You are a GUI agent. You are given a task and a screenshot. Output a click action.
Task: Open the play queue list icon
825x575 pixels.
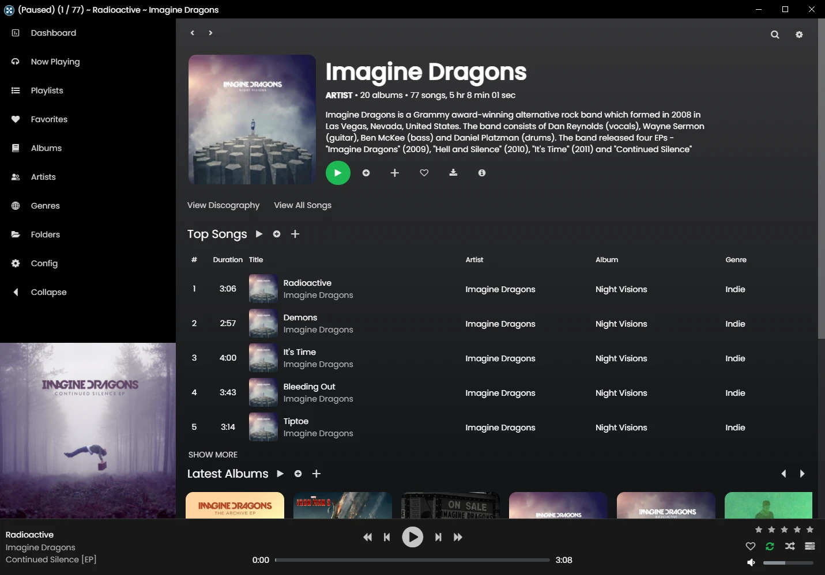tap(810, 546)
